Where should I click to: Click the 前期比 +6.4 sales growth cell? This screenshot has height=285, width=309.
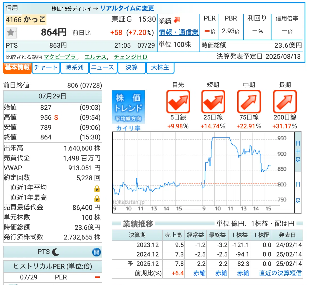(178, 273)
